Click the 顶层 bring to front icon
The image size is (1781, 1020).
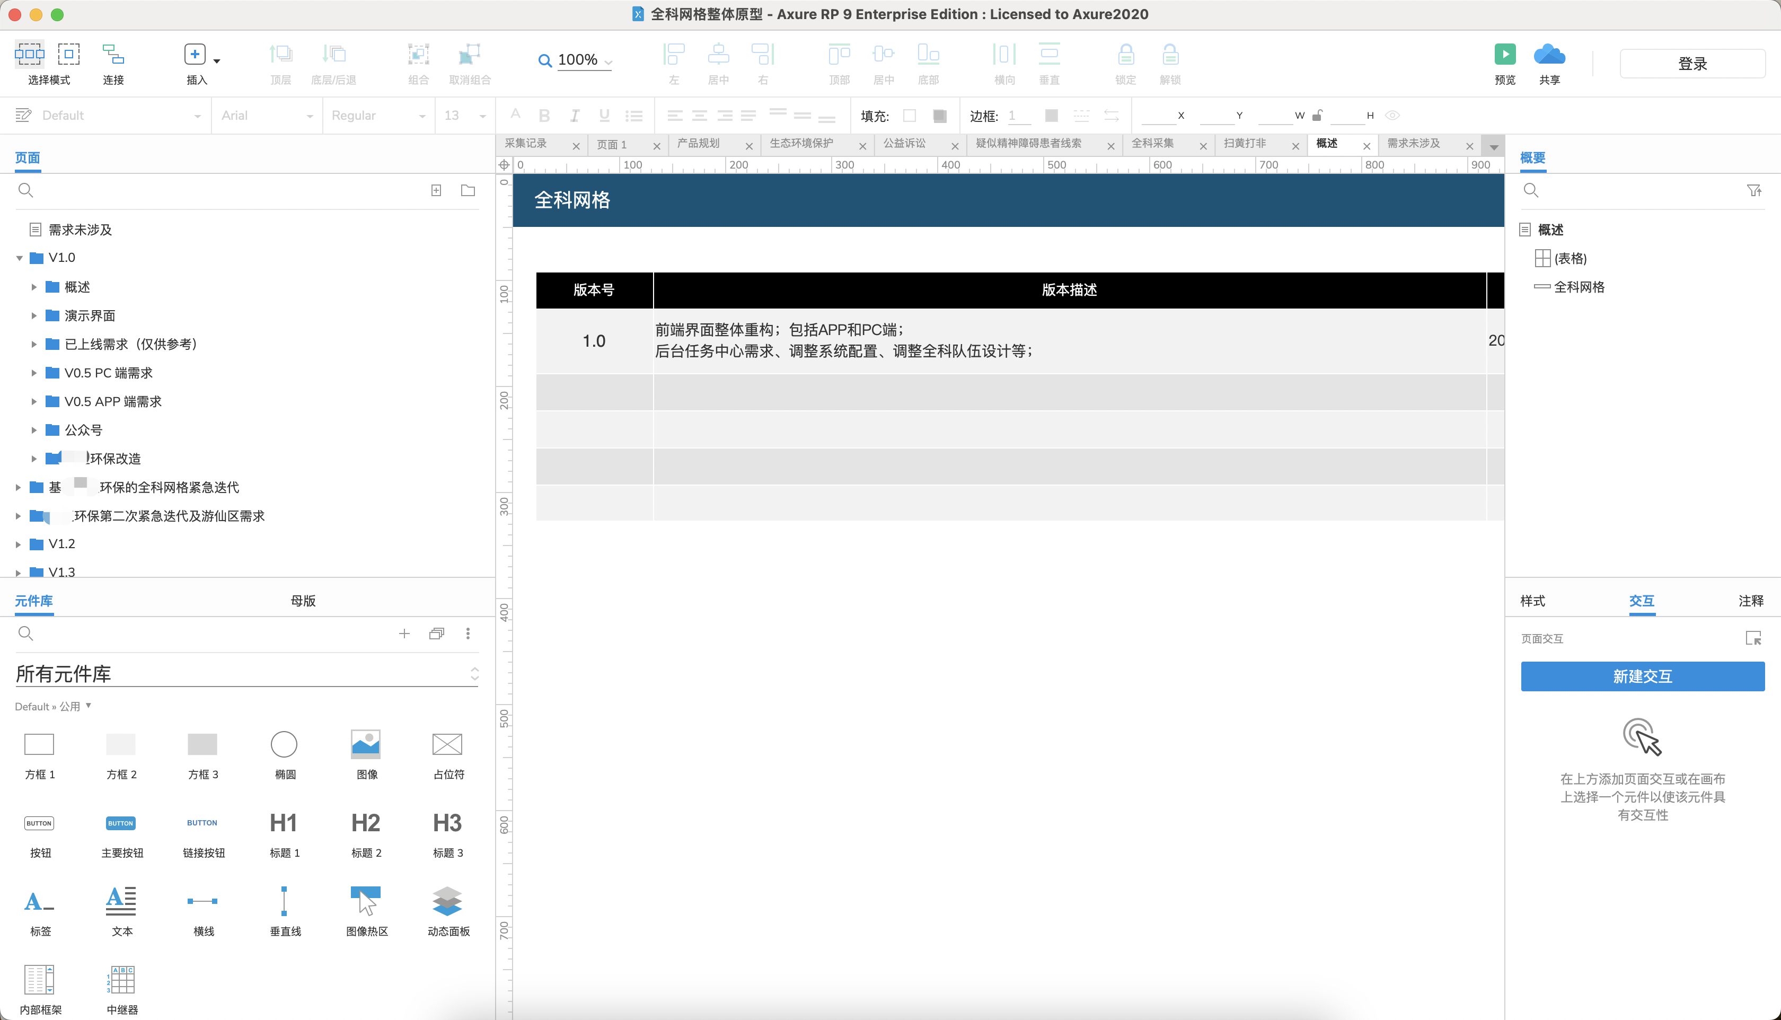pos(281,54)
